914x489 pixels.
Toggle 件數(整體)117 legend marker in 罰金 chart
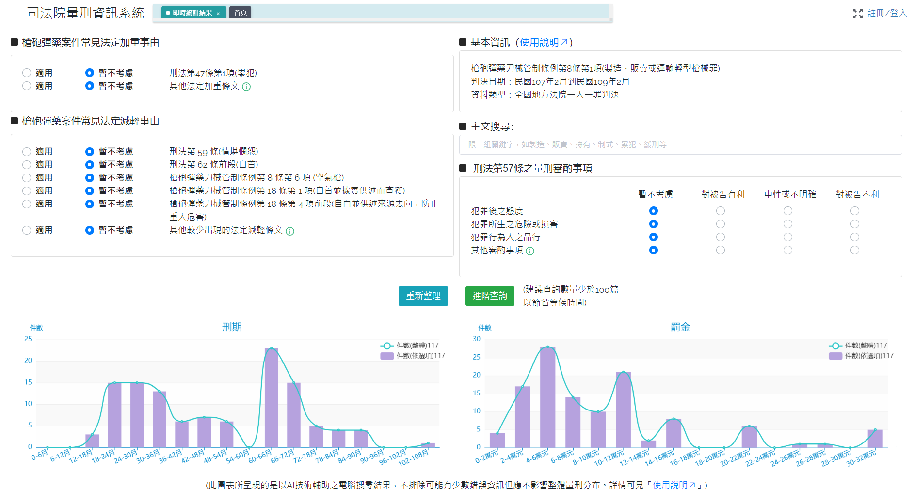(835, 346)
